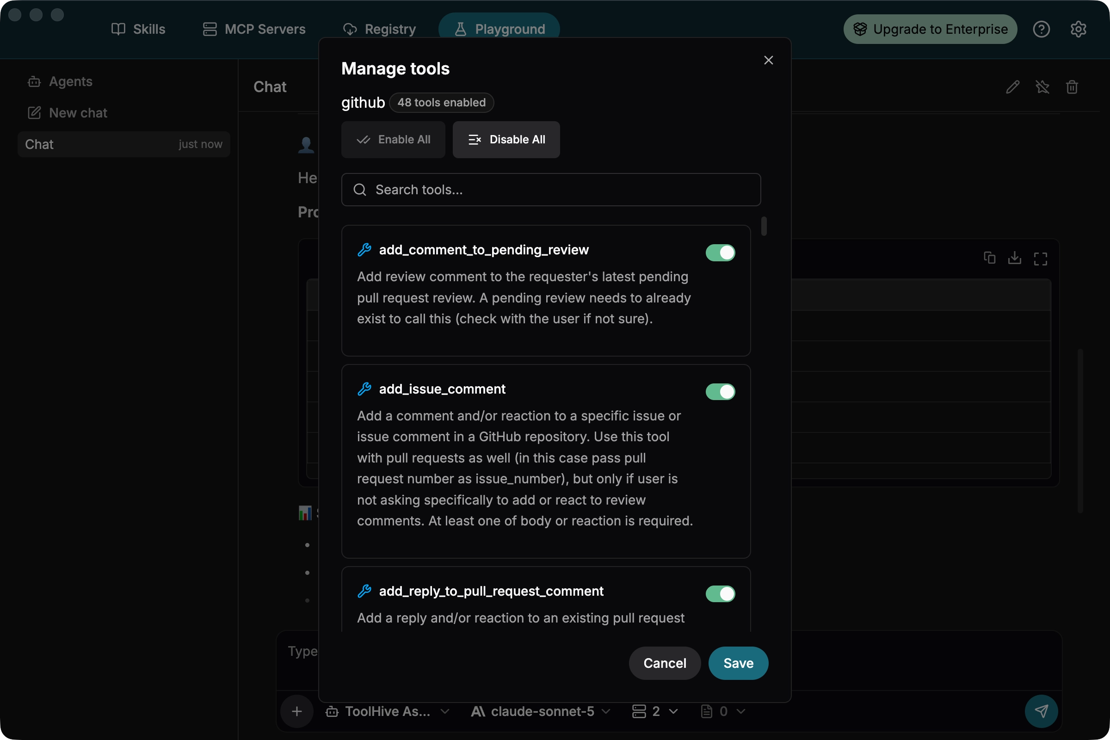This screenshot has width=1110, height=740.
Task: Click the magnifier icon in search field
Action: pyautogui.click(x=360, y=189)
